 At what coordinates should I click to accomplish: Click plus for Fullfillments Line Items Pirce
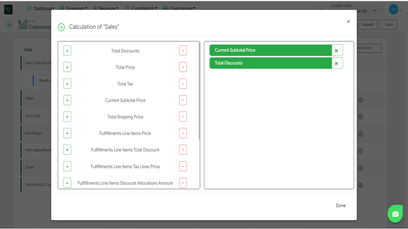pyautogui.click(x=67, y=133)
